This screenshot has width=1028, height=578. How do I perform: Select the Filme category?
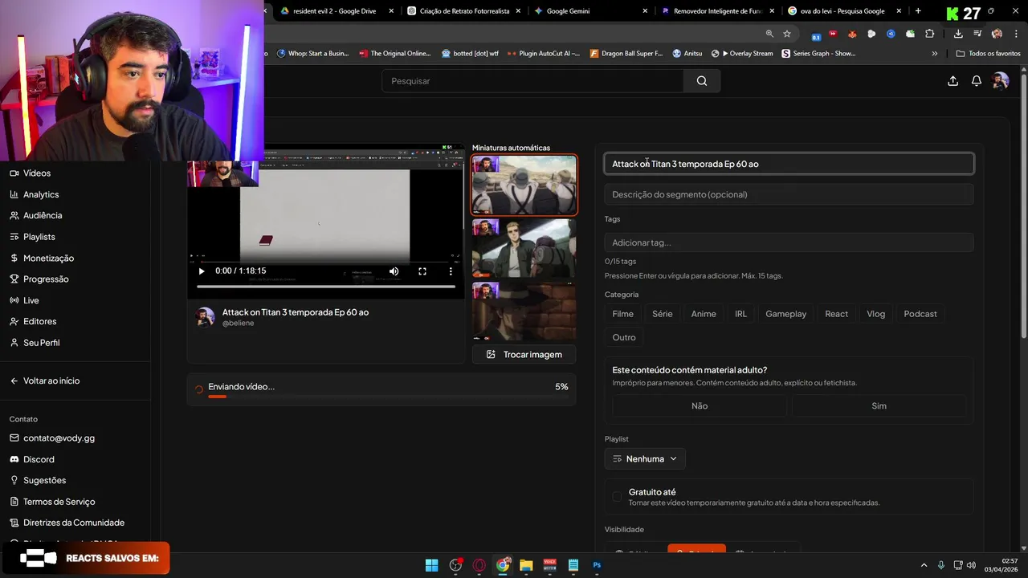coord(623,314)
